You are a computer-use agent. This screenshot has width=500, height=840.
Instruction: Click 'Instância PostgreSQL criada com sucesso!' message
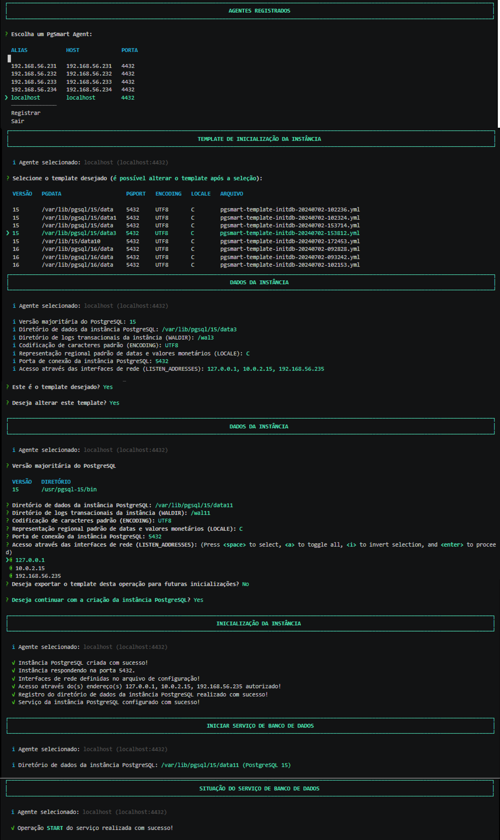click(83, 663)
